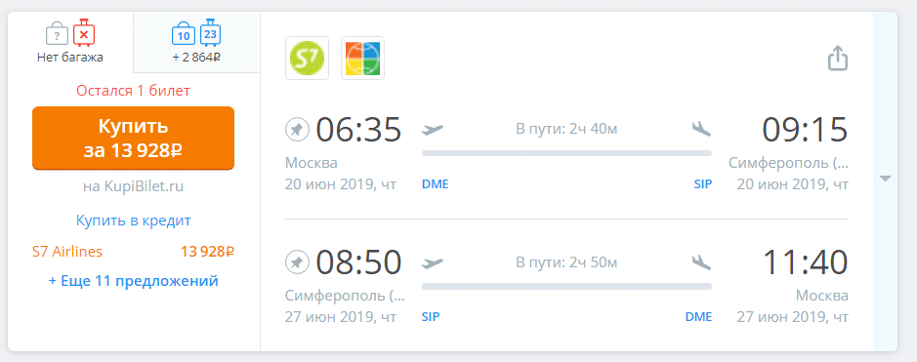This screenshot has height=362, width=917.
Task: Select the baggage option for +2 864₽
Action: pyautogui.click(x=196, y=41)
